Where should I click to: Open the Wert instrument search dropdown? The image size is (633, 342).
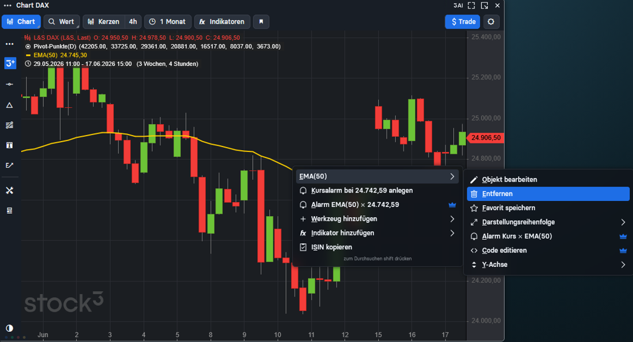pos(62,22)
